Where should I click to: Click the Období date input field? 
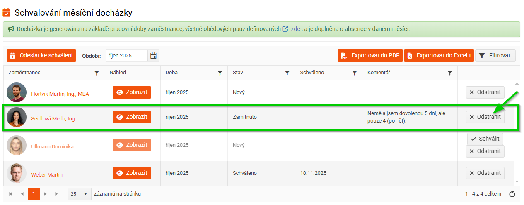(126, 56)
